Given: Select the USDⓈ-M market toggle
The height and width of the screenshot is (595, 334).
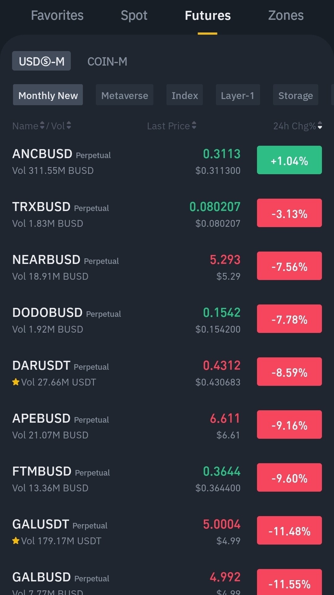Looking at the screenshot, I should (x=41, y=61).
